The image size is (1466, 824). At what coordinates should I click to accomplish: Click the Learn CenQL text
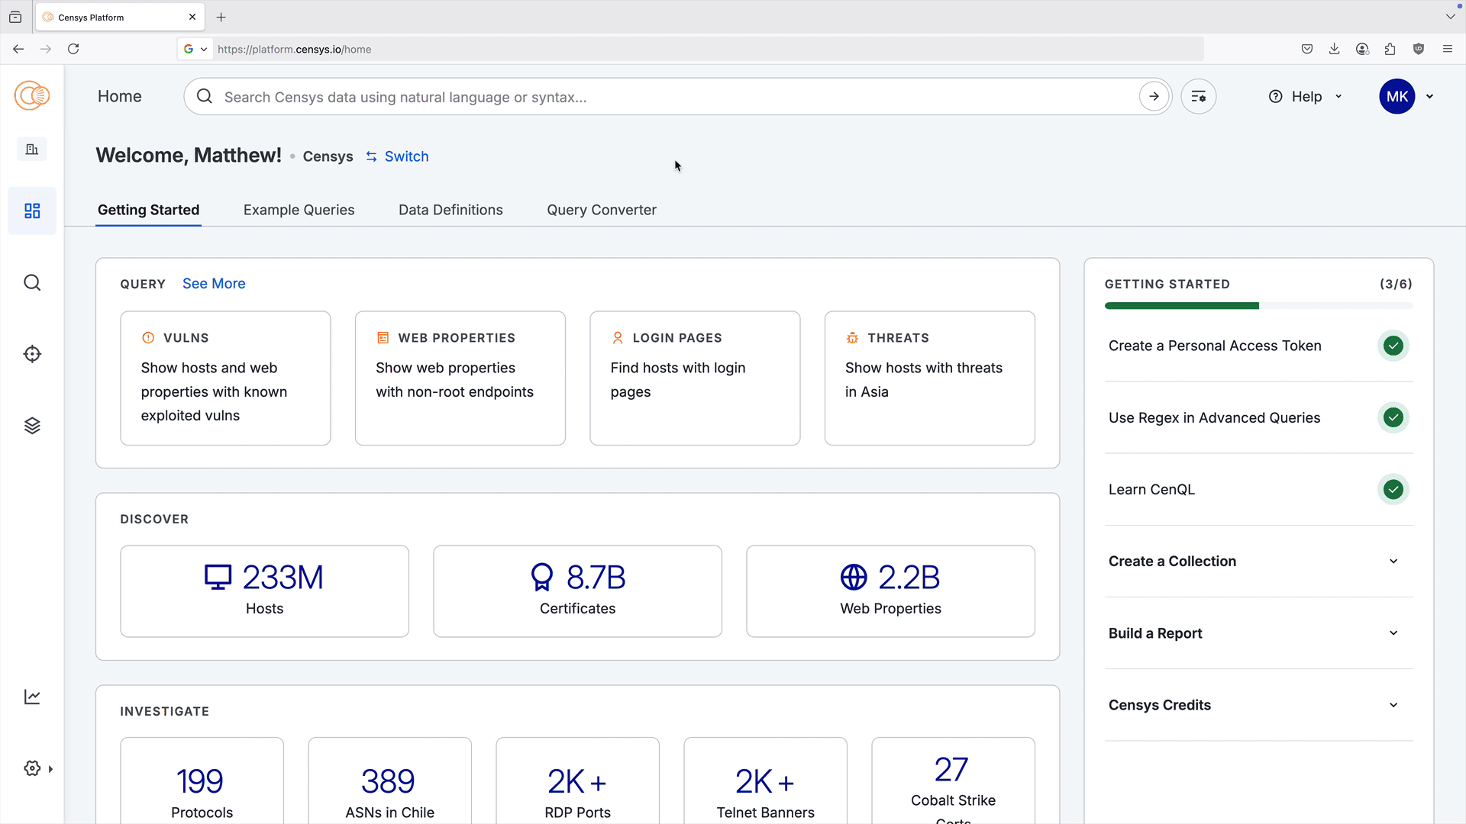(1151, 489)
